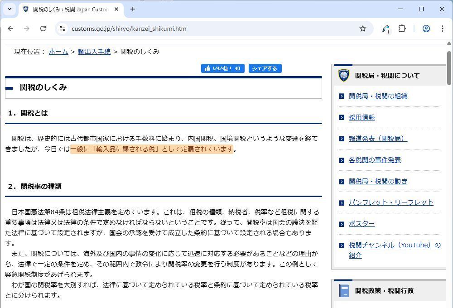This screenshot has width=453, height=308.
Task: Click the book icon beside 関税政策・税関行政
Action: click(x=344, y=291)
